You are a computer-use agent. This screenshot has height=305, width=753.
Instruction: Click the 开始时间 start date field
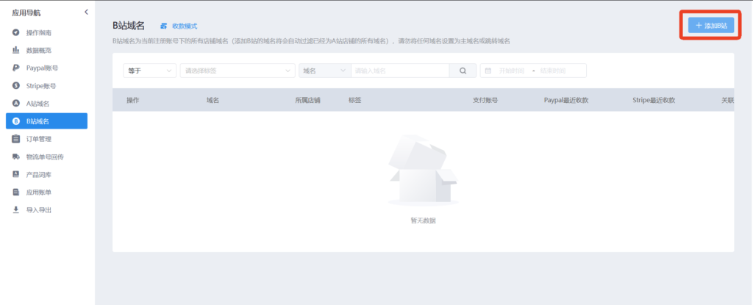pos(513,71)
